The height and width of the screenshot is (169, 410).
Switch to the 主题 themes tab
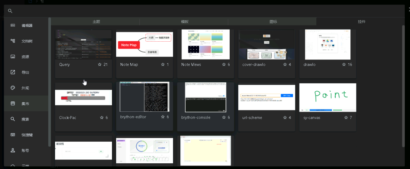pos(95,22)
